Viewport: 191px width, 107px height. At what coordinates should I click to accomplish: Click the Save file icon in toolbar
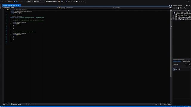pos(14,1)
